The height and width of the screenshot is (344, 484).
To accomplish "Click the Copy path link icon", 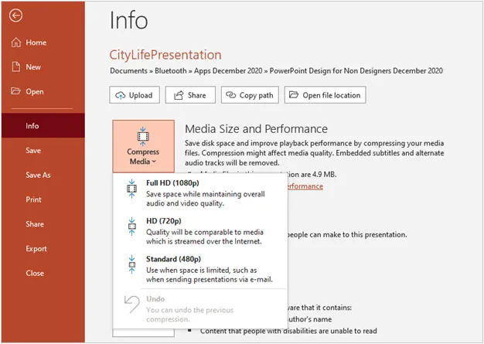I will tap(230, 95).
